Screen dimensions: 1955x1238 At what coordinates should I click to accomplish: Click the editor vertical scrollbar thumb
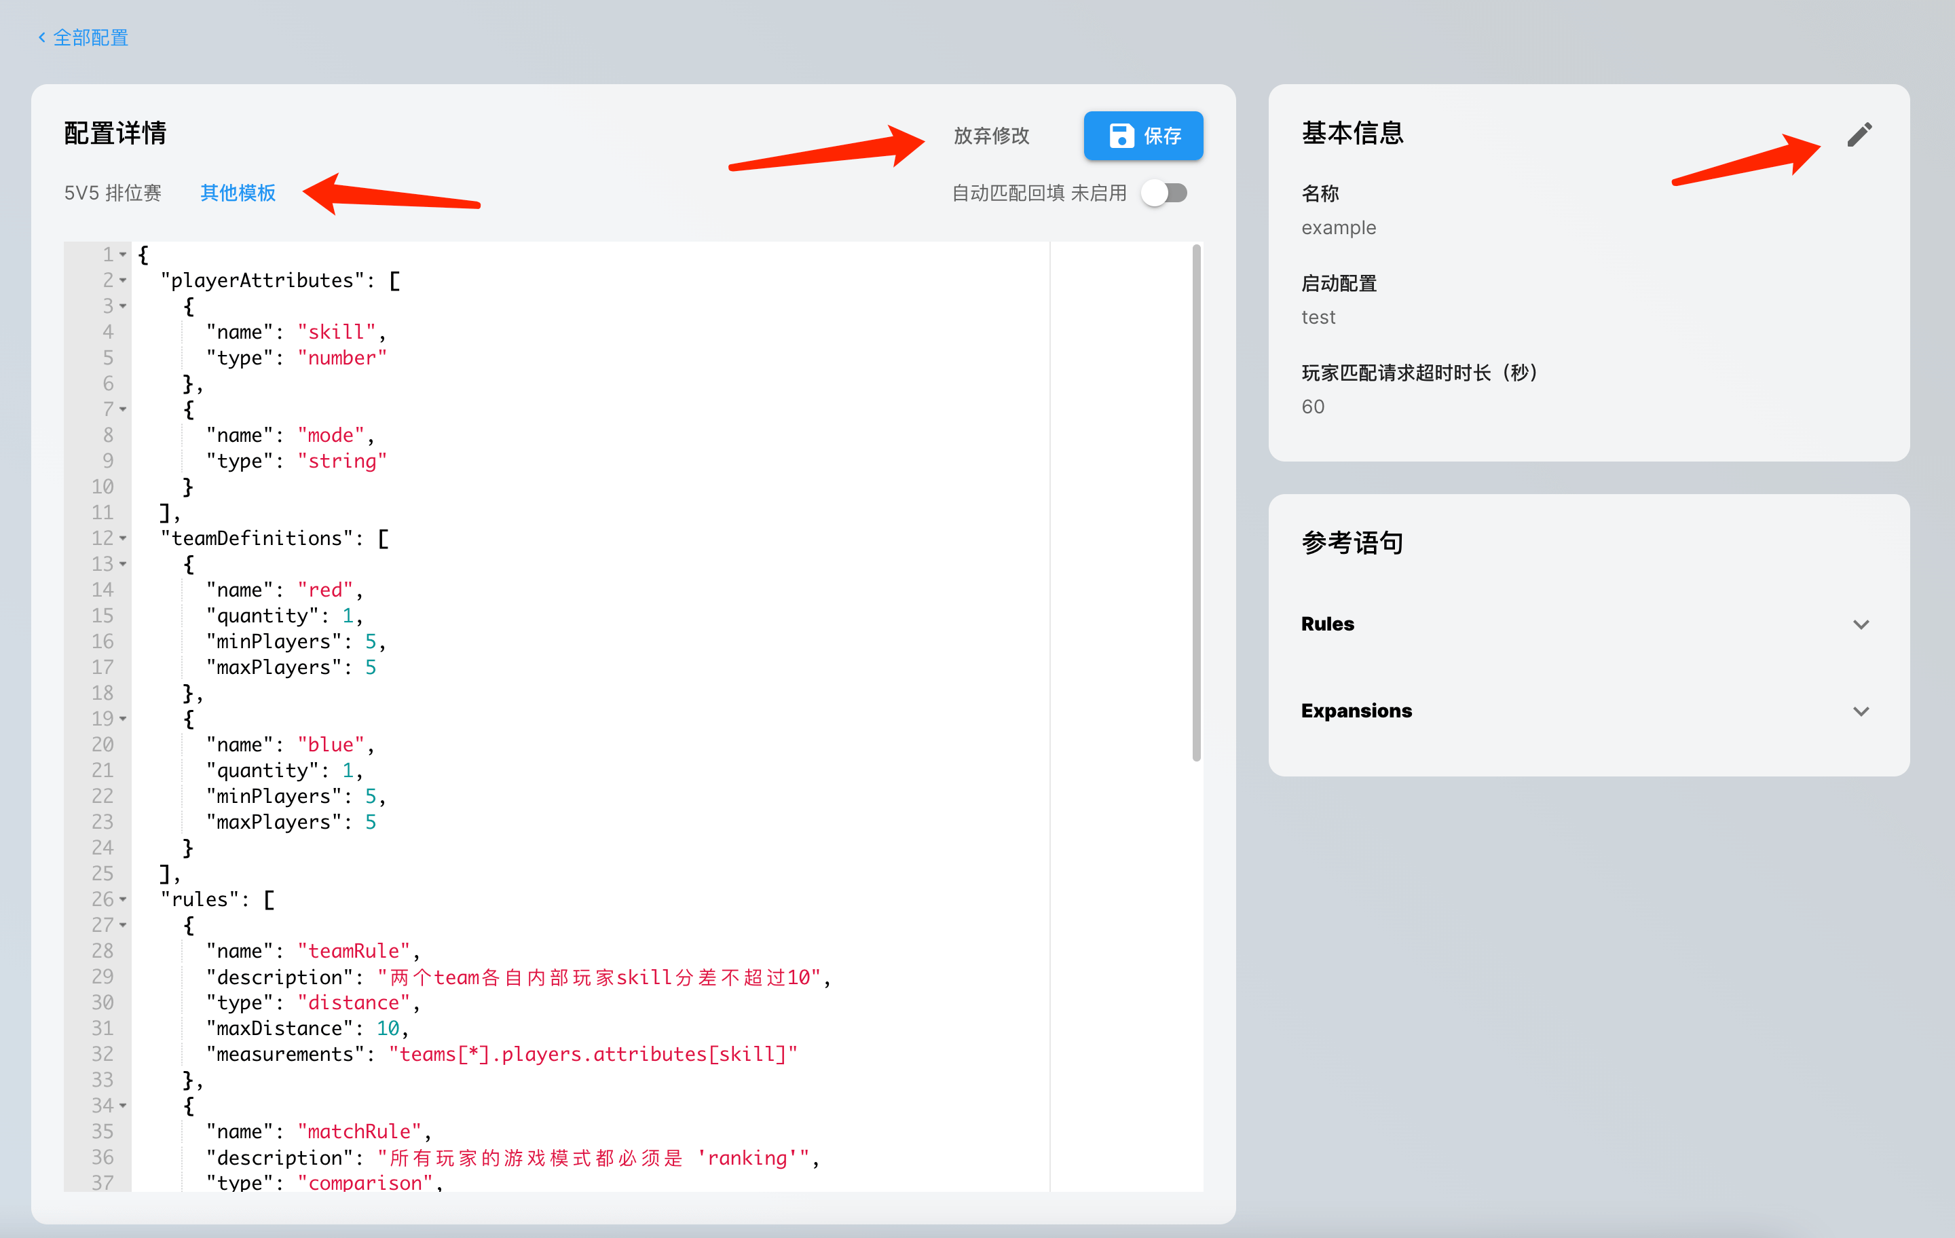1196,504
